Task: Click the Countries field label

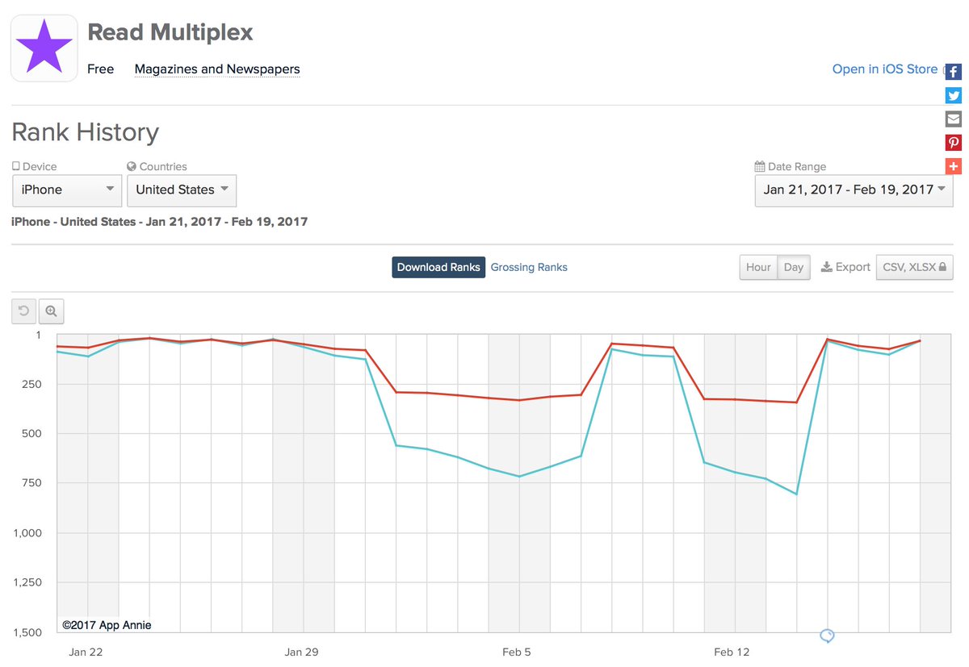Action: 163,166
